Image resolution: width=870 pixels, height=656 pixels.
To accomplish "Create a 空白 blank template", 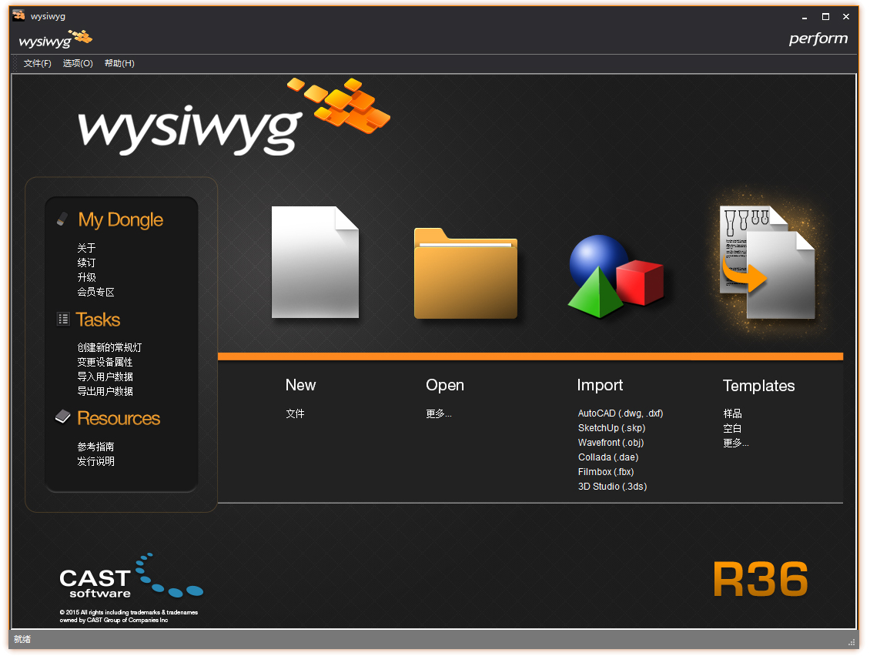I will click(731, 428).
